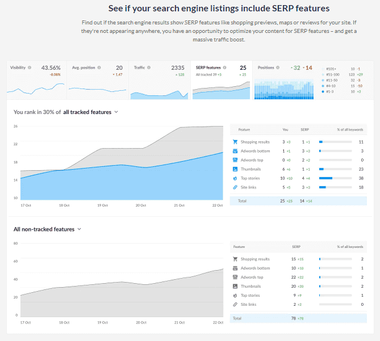Click 'Top stories' label in tracked table
380x341 pixels.
tap(250, 178)
